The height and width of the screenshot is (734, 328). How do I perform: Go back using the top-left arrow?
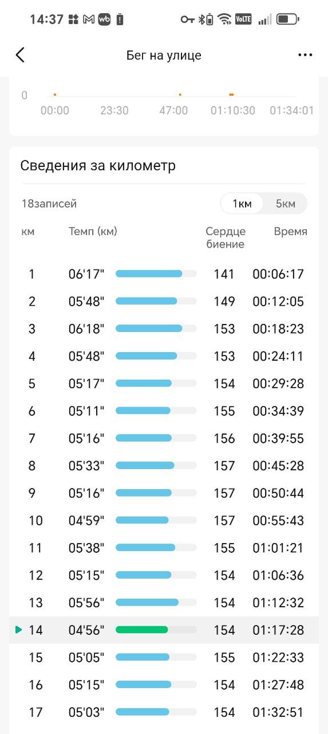click(21, 55)
